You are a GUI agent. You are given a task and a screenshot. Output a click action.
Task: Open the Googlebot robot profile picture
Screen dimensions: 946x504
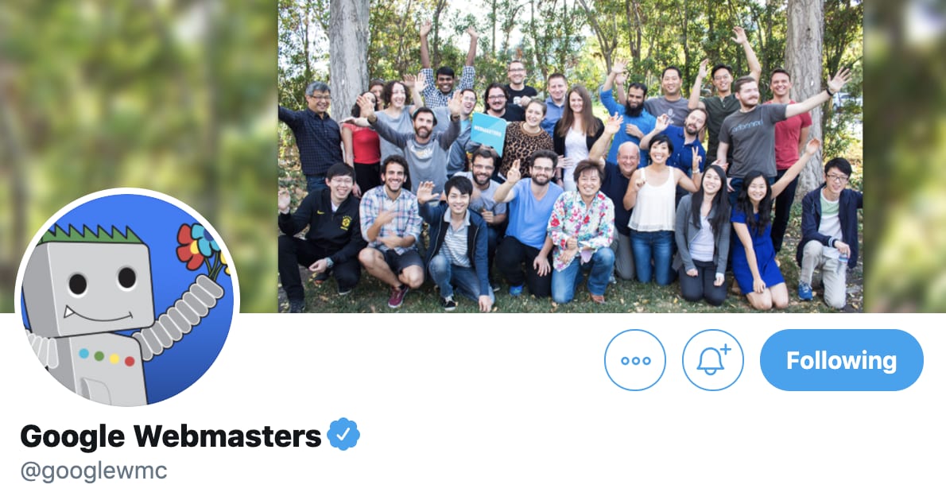pos(127,300)
